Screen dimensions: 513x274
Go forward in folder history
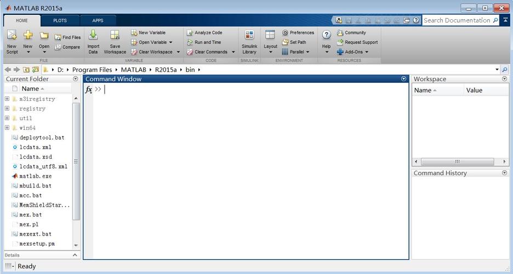coord(16,70)
